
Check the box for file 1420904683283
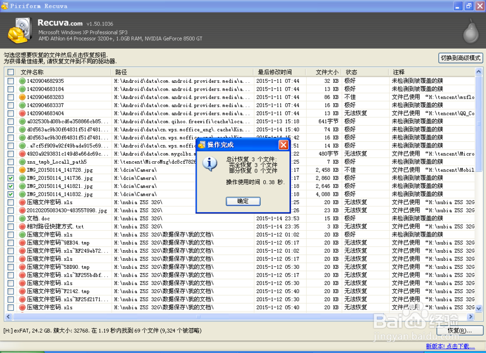[11, 97]
